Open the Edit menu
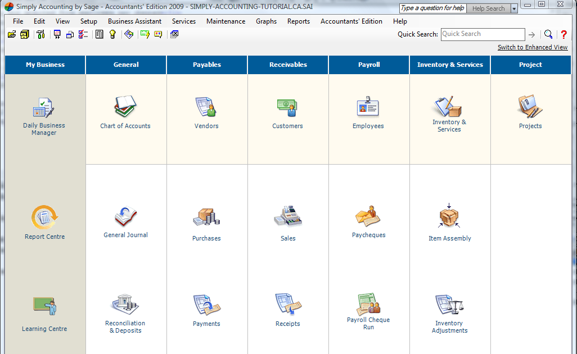This screenshot has width=577, height=354. 39,21
